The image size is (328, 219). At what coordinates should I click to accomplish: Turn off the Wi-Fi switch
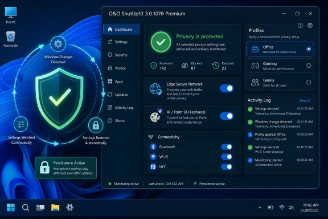click(x=227, y=157)
